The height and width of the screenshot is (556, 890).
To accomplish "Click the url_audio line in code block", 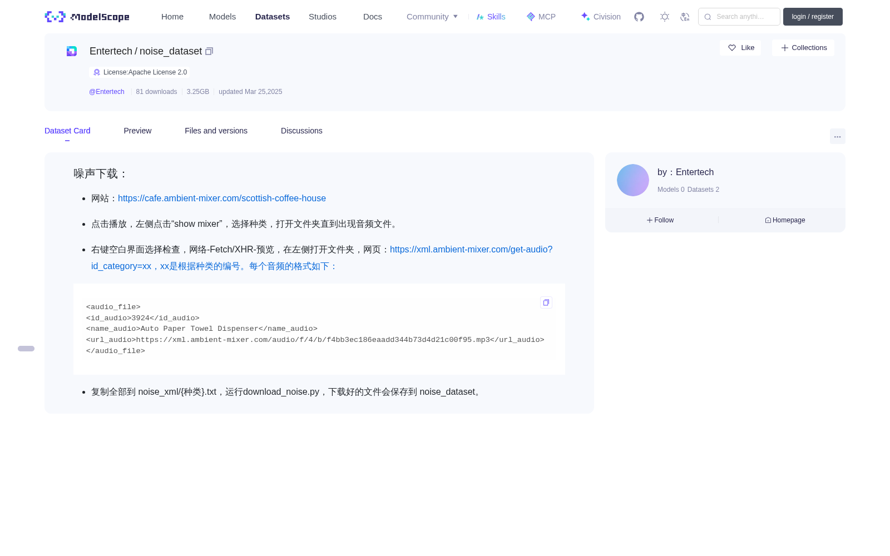I will coord(315,340).
